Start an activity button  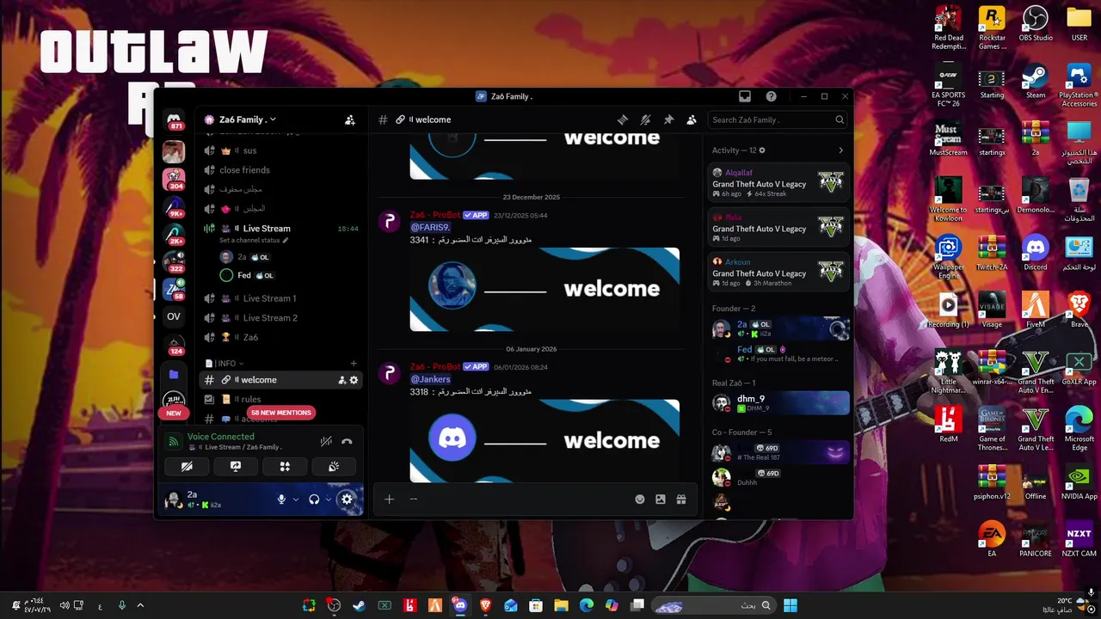[285, 467]
